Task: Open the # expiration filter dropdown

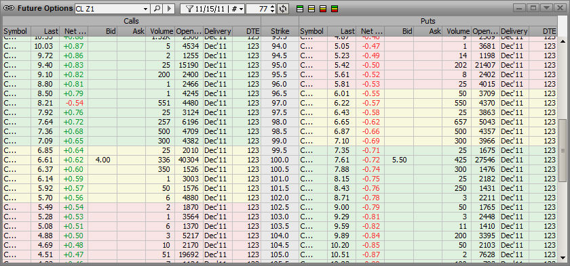Action: 242,9
